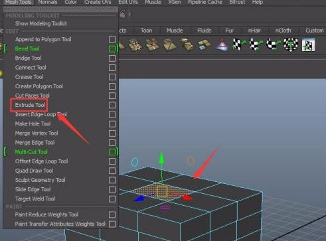Open the option box for Bevel Tool
The image size is (326, 241).
pos(112,49)
